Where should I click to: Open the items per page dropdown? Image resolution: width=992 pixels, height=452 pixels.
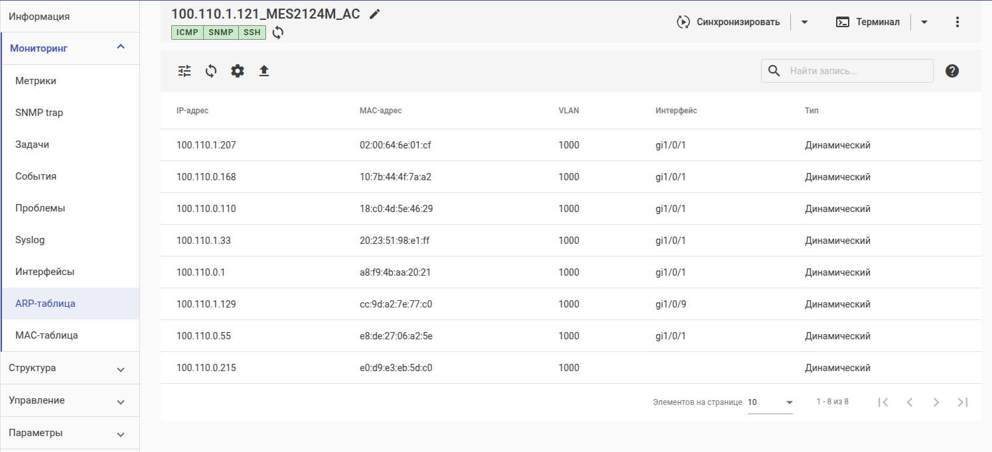770,402
